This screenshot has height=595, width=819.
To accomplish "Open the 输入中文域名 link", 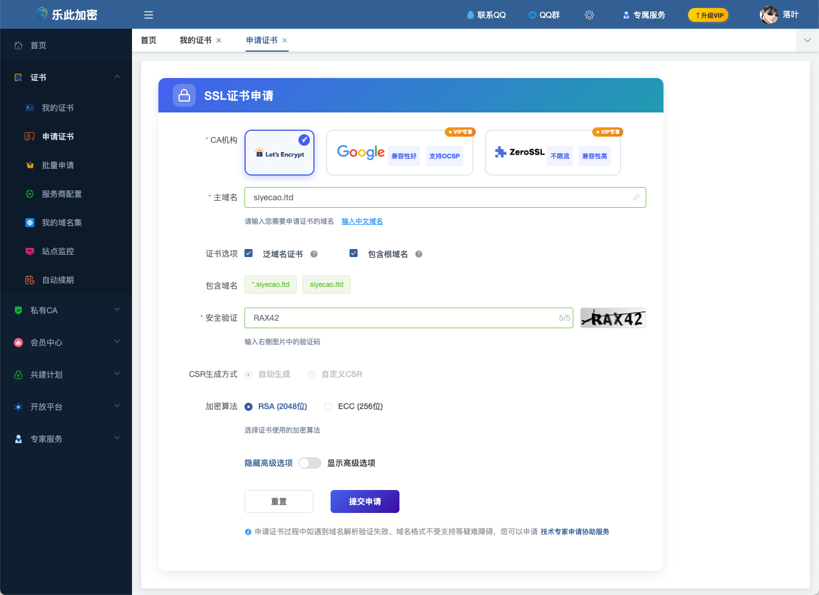I will click(x=362, y=221).
